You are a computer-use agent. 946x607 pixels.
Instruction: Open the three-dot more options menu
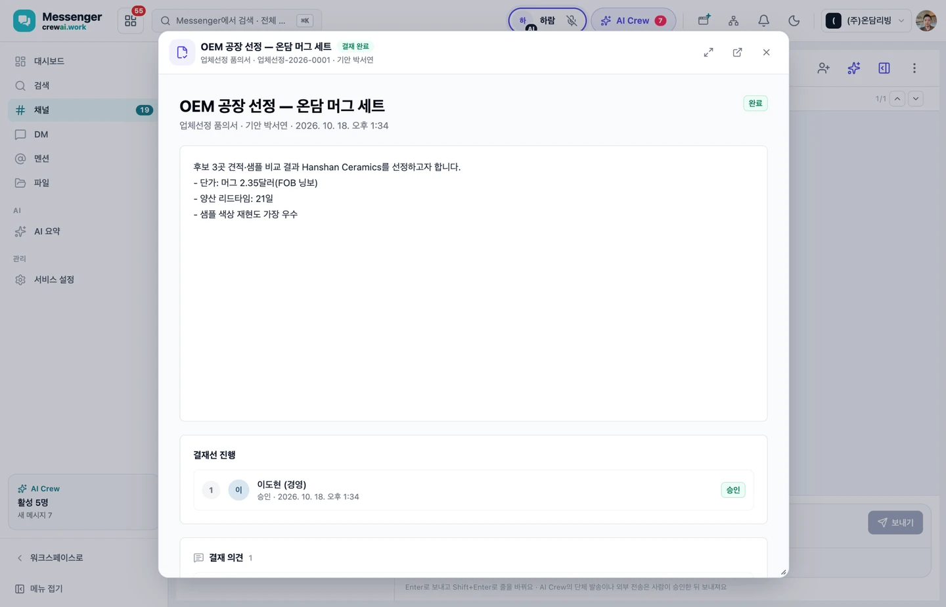pyautogui.click(x=914, y=68)
